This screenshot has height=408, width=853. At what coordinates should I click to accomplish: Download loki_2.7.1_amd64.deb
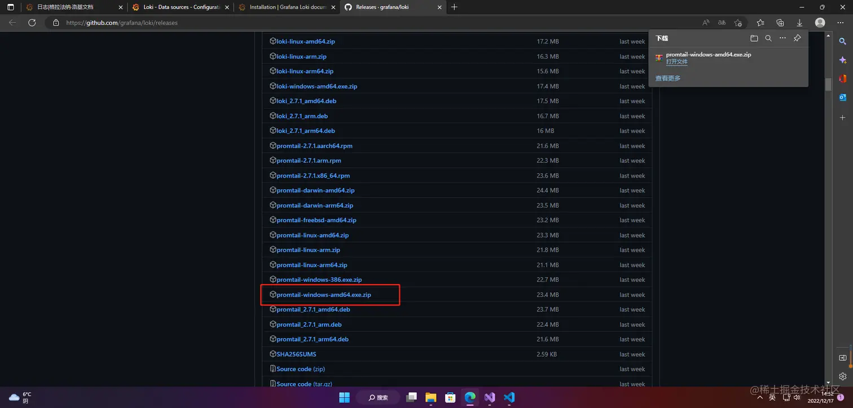pyautogui.click(x=306, y=101)
